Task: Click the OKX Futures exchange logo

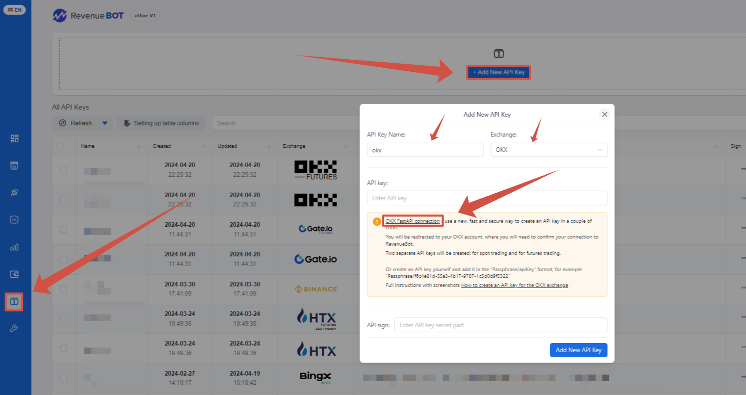Action: pyautogui.click(x=316, y=170)
